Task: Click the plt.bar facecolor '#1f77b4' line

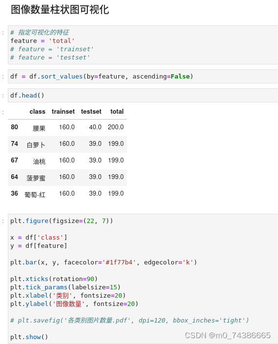Action: coord(103,263)
